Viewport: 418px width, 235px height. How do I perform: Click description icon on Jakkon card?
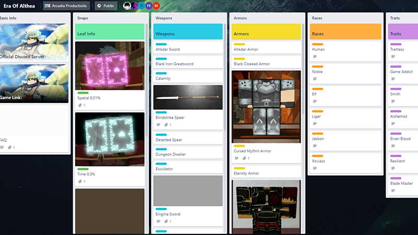pyautogui.click(x=315, y=146)
